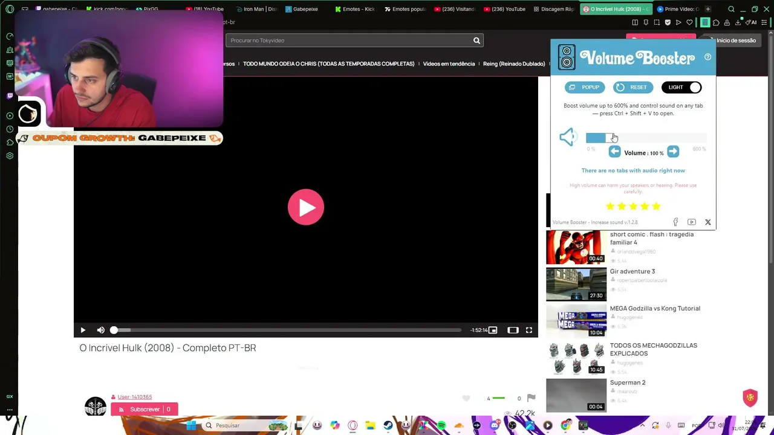Open the User-1410365 profile link

(x=135, y=397)
